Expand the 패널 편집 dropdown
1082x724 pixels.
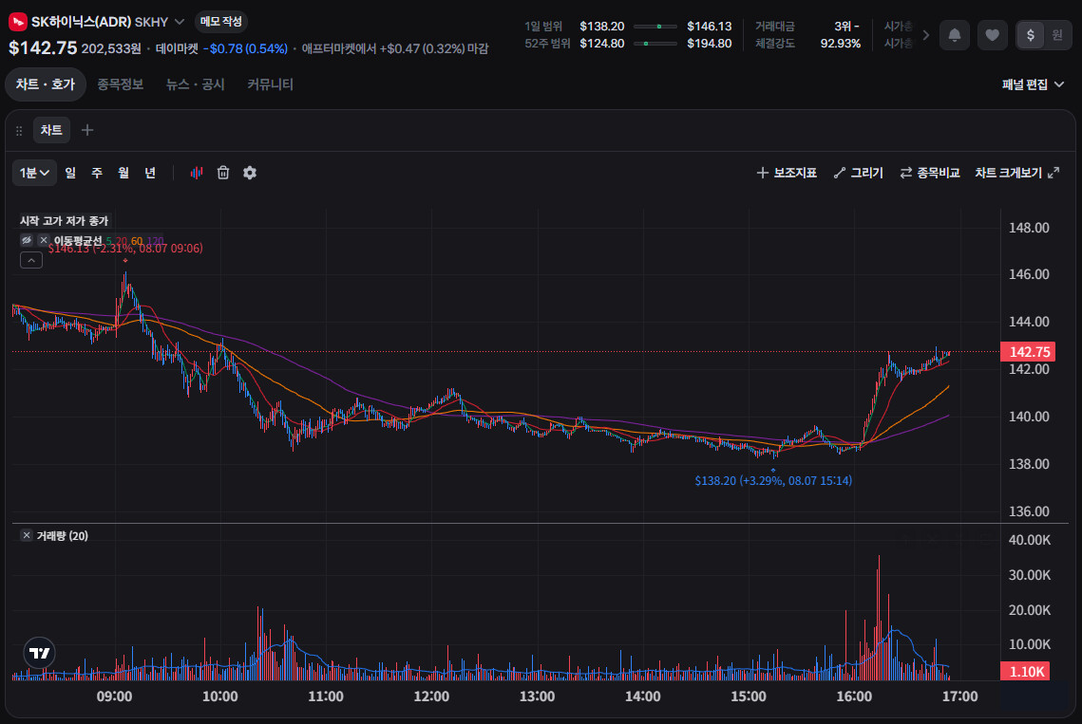tap(1033, 84)
